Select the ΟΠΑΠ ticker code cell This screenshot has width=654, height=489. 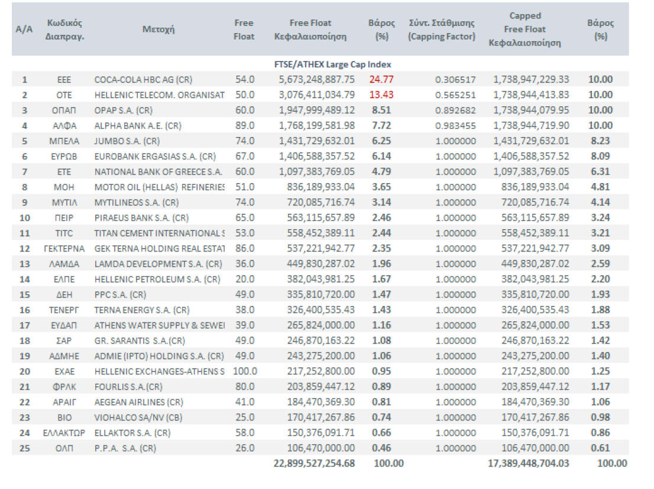pyautogui.click(x=64, y=110)
